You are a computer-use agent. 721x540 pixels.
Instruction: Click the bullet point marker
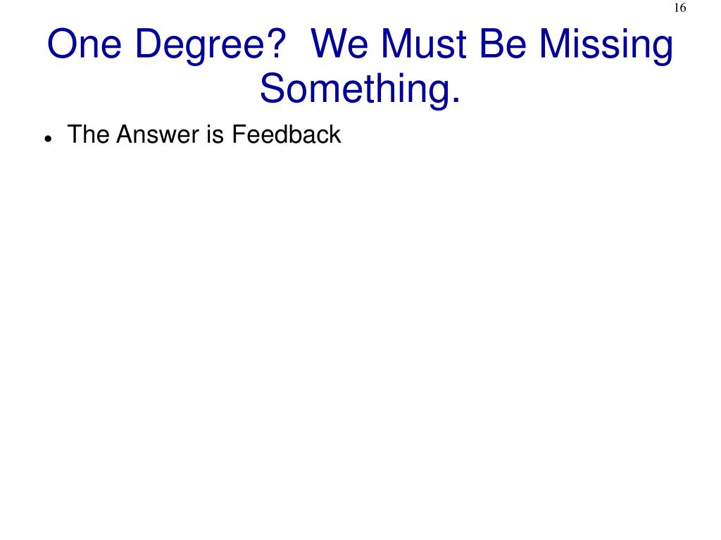click(47, 139)
